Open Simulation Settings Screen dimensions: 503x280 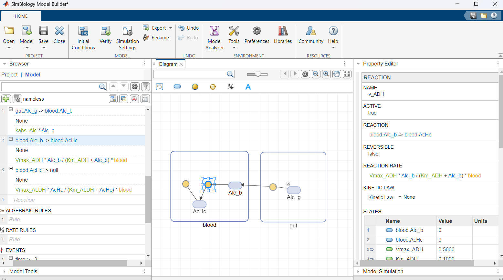point(127,38)
